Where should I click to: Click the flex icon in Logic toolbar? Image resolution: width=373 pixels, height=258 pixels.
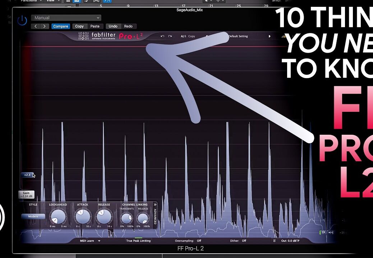[x=96, y=1]
